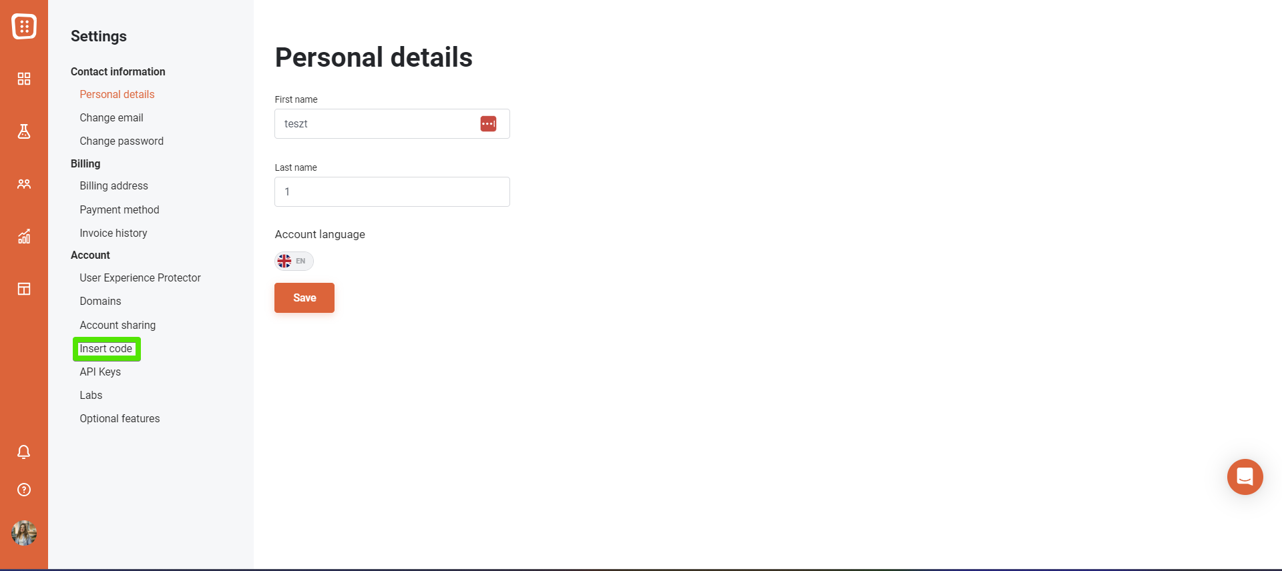
Task: Open notifications bell icon
Action: tap(24, 452)
